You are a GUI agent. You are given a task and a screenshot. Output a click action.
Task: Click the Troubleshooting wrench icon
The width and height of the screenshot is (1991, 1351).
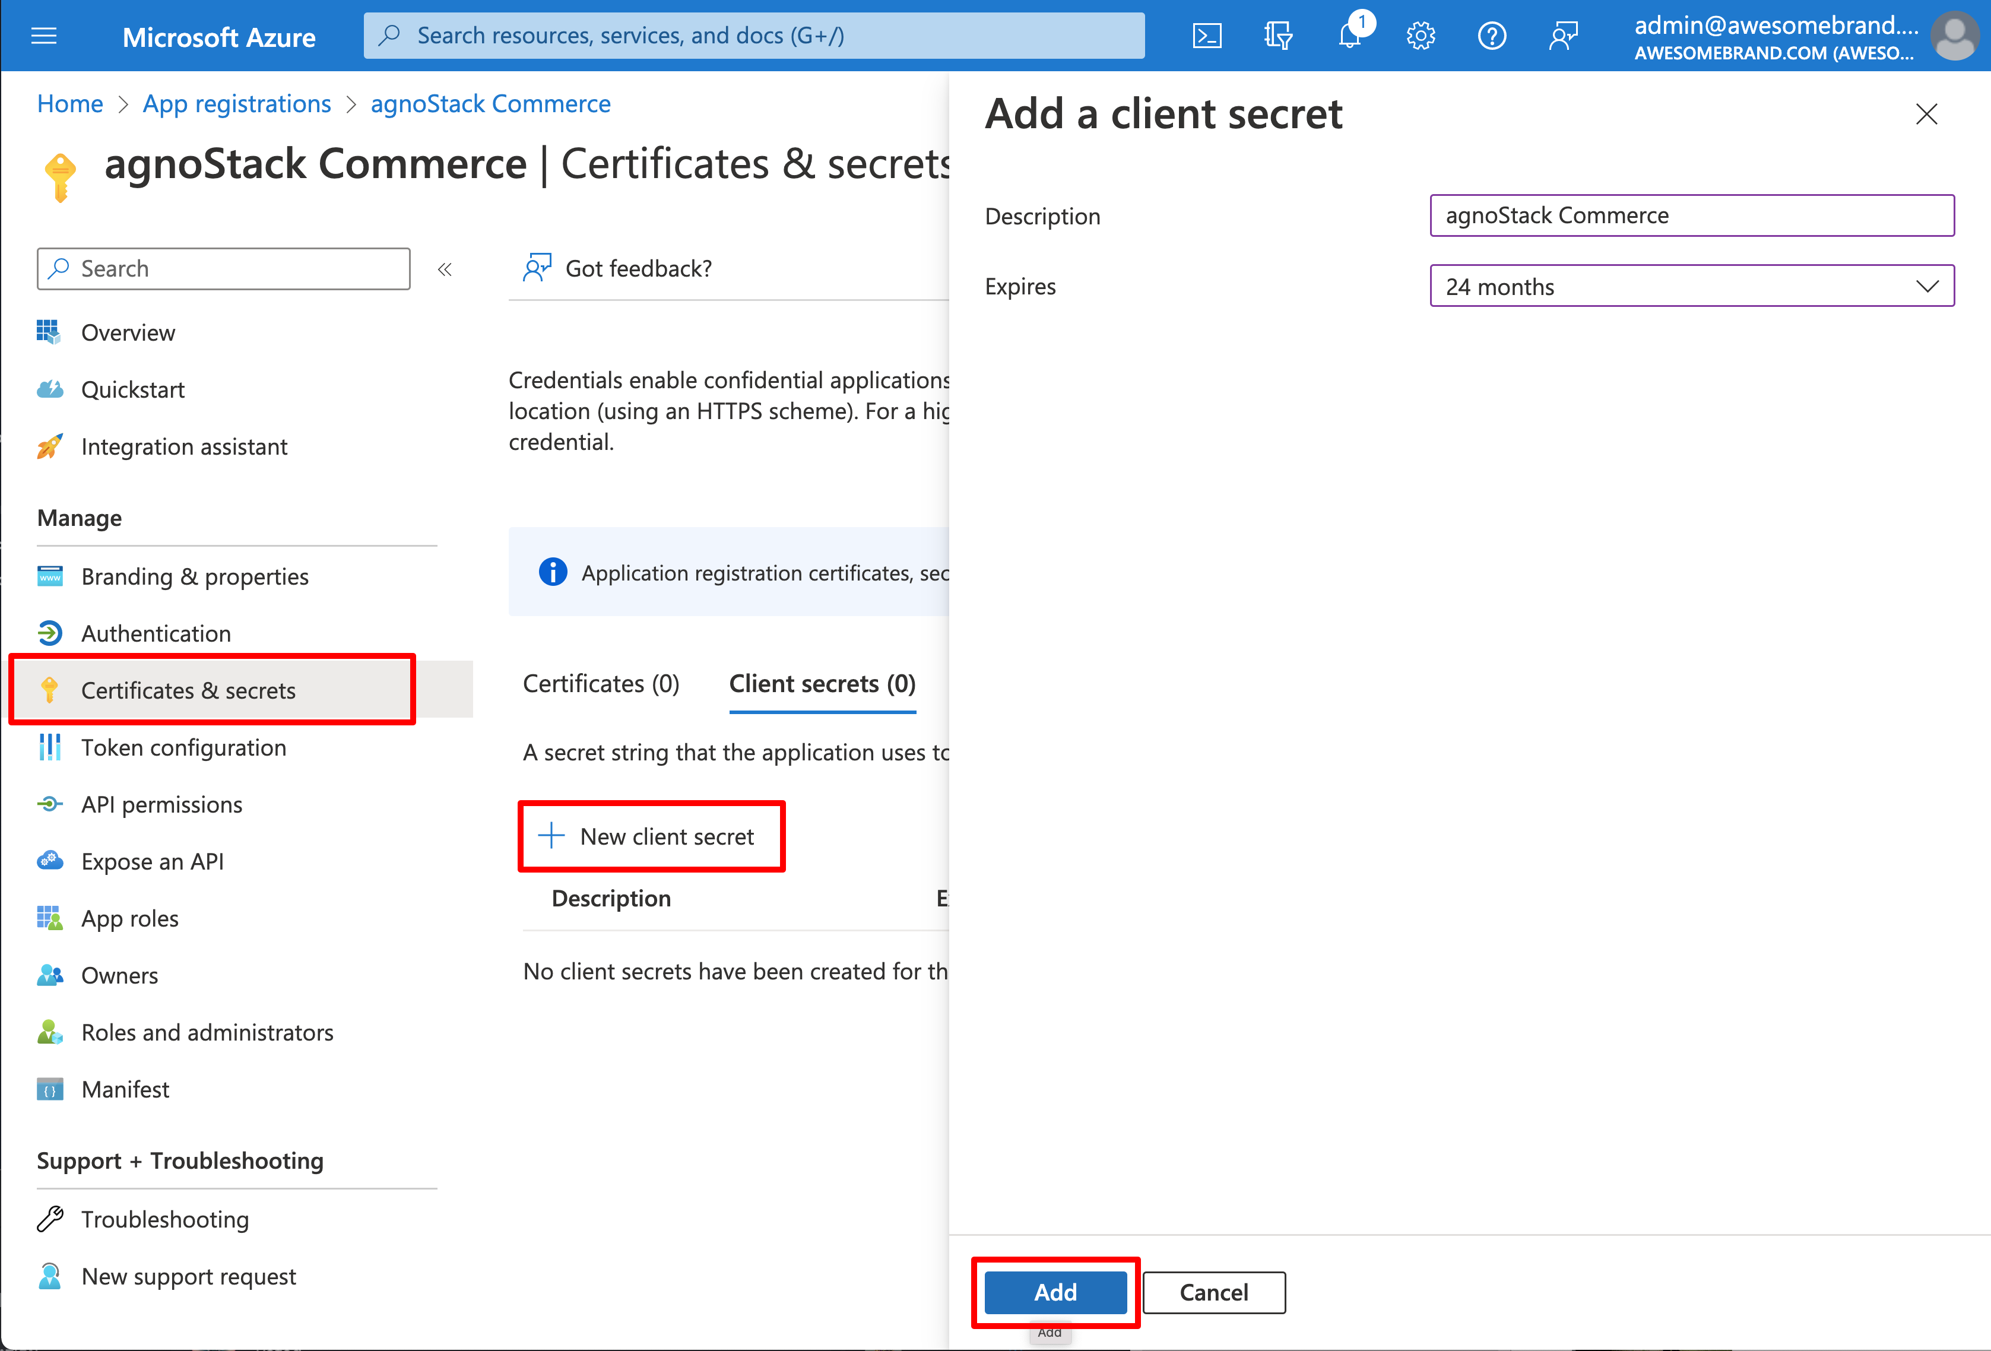coord(50,1219)
